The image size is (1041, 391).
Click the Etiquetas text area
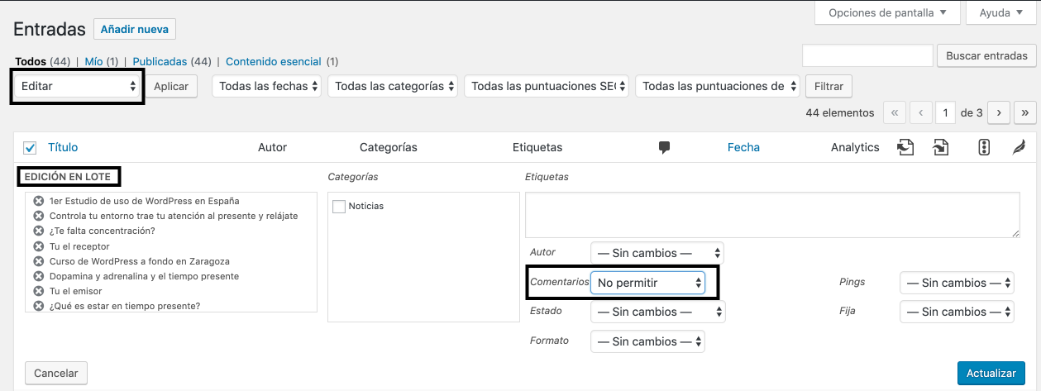point(771,215)
